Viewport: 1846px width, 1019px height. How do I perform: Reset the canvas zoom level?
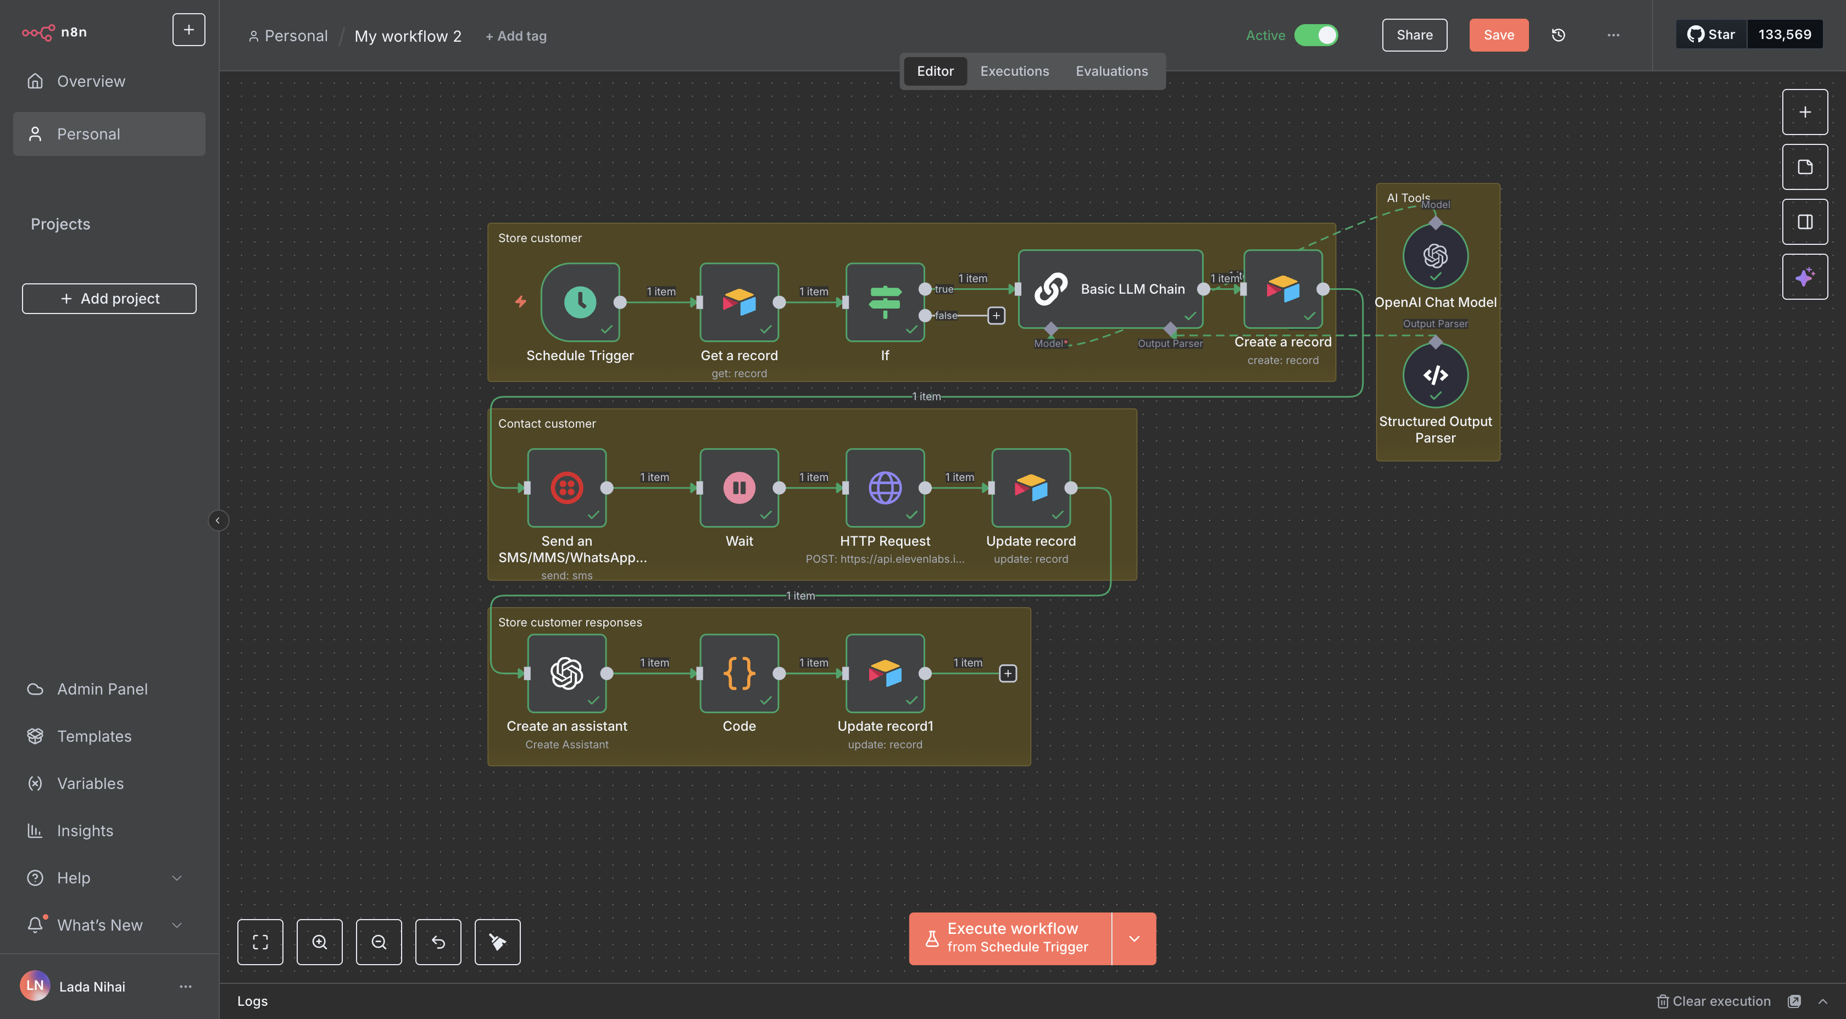click(x=438, y=942)
